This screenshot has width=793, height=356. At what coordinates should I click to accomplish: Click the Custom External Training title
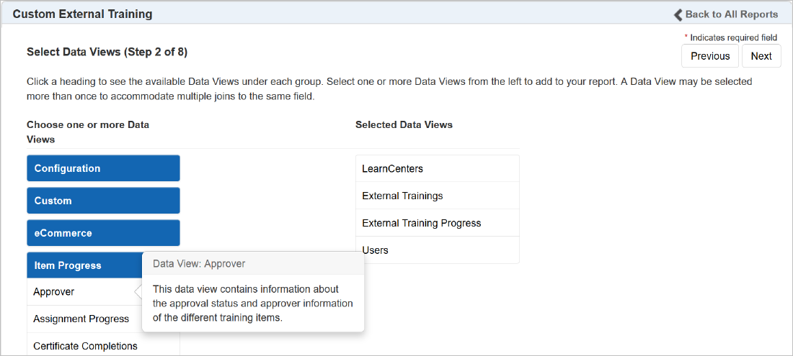point(82,14)
